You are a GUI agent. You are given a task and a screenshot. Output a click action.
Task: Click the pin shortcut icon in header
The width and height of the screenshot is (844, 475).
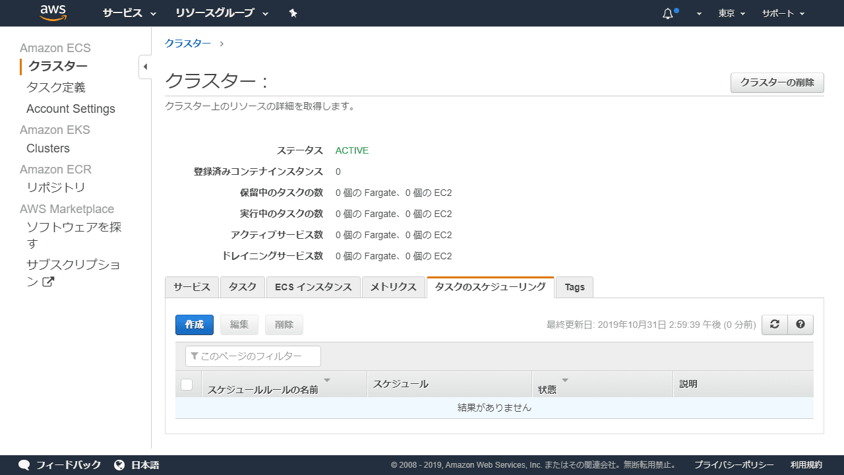tap(293, 13)
